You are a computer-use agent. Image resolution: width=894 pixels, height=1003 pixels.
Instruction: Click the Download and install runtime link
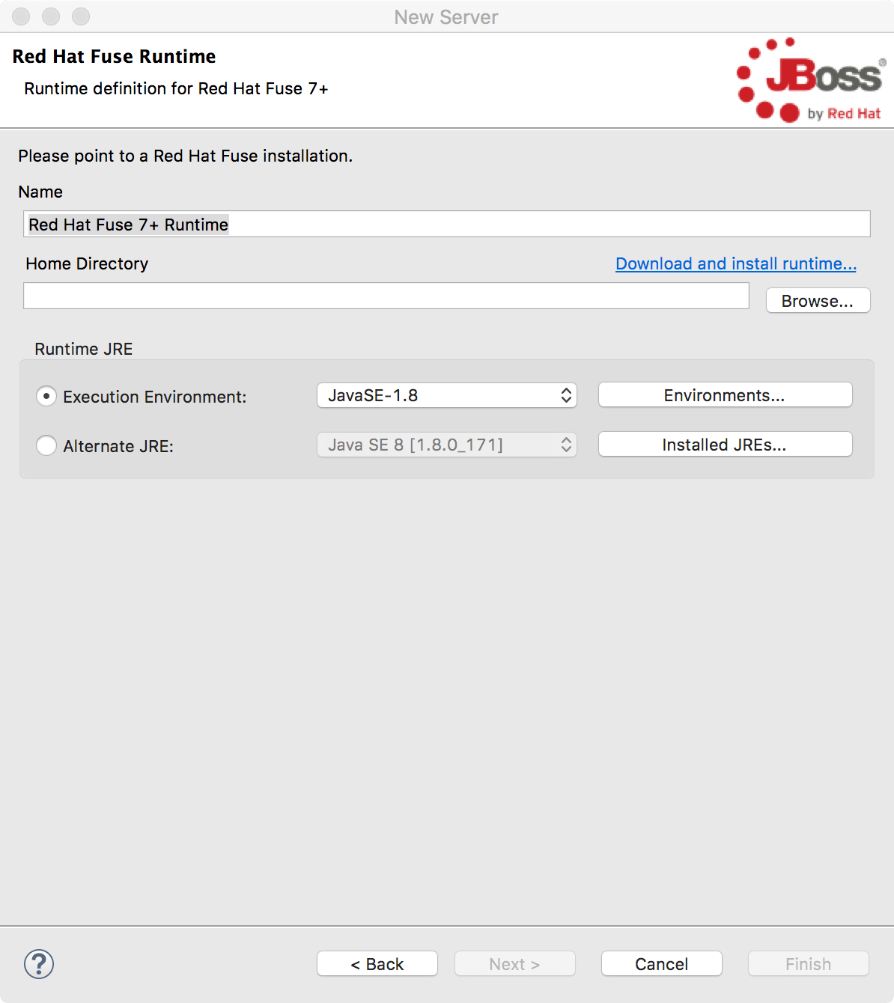[x=735, y=263]
